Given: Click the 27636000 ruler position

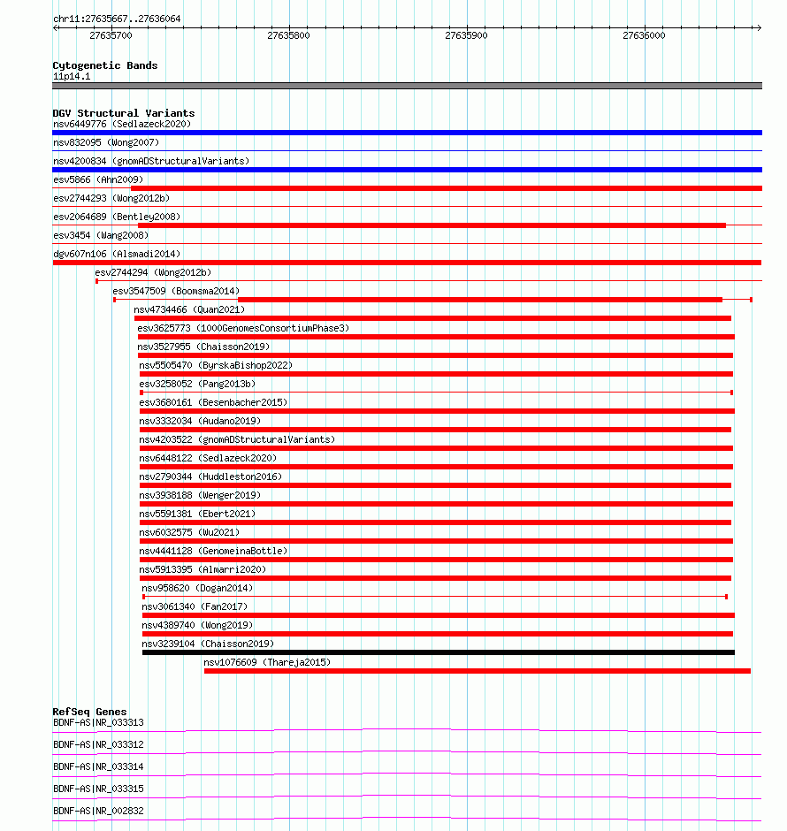Looking at the screenshot, I should pos(644,35).
